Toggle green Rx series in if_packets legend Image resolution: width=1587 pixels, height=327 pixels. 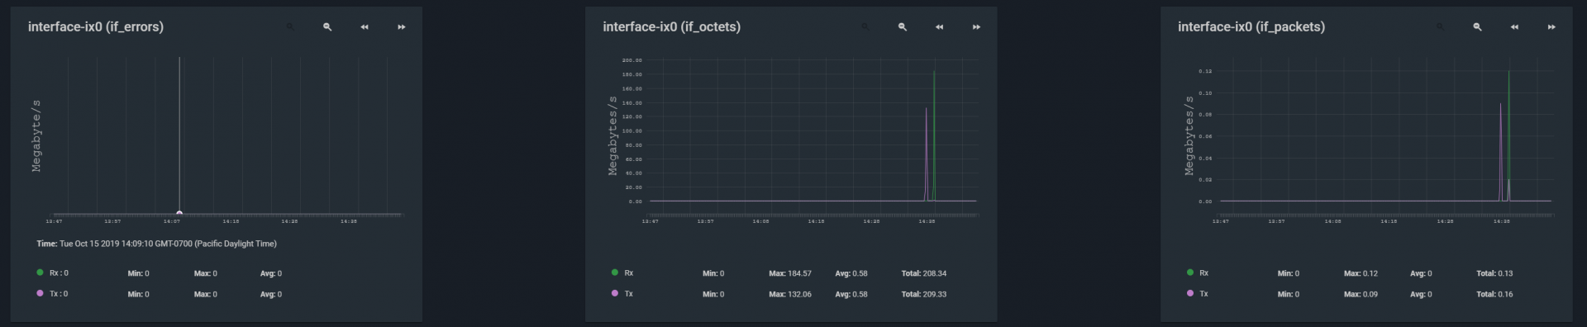(1189, 272)
